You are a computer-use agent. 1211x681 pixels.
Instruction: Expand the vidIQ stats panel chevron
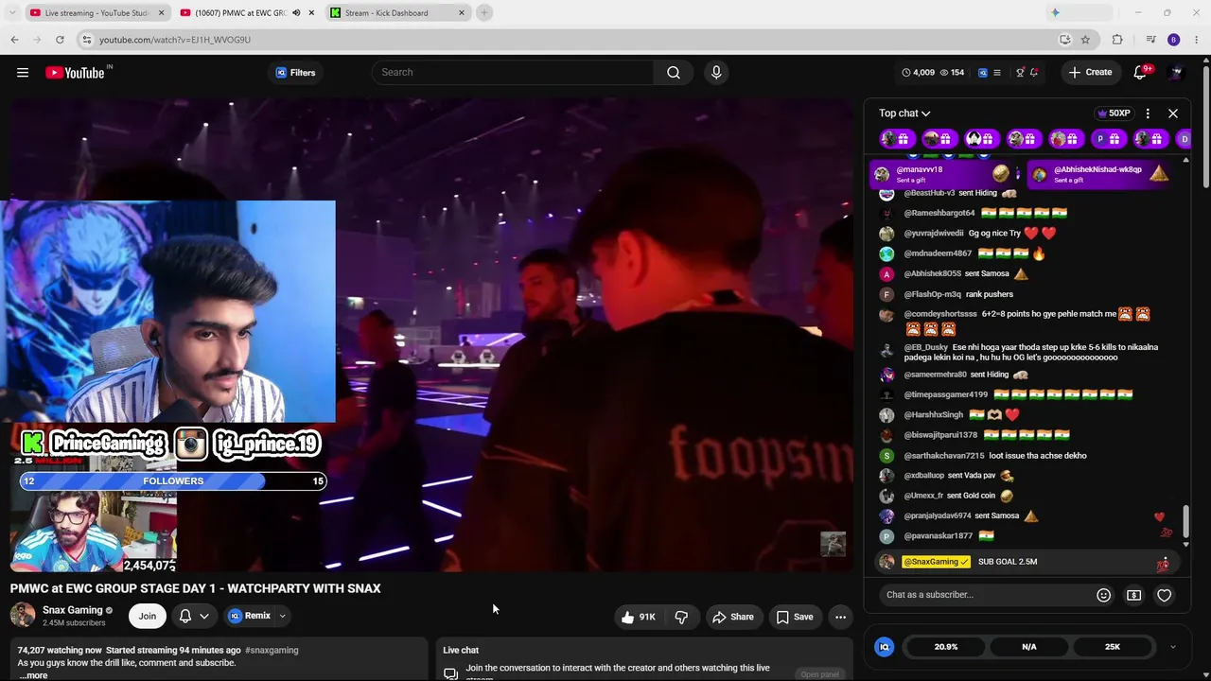coord(1173,647)
